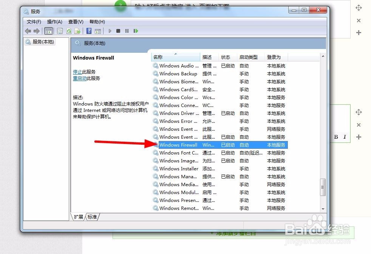Image resolution: width=371 pixels, height=254 pixels.
Task: Open the 文件(F) menu
Action: 34,22
